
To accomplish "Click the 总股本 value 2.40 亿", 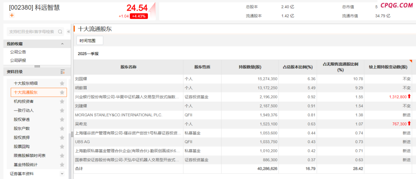I will click(288, 7).
